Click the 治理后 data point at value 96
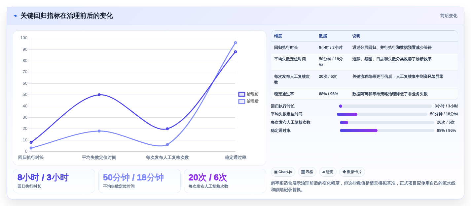The width and height of the screenshot is (471, 206). point(235,43)
